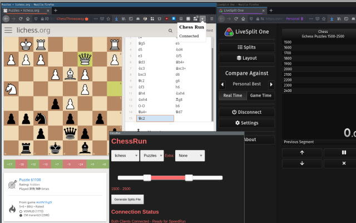
Task: Reload the lichess page
Action: (x=21, y=19)
